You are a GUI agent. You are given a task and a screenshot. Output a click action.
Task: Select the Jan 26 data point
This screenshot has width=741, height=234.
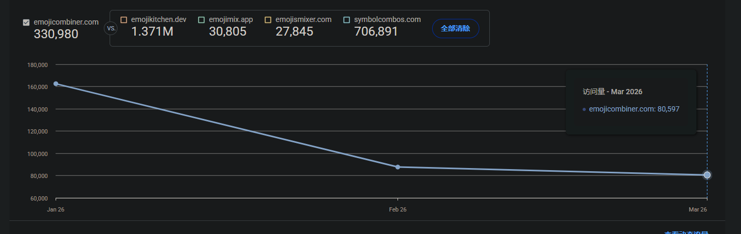click(x=56, y=84)
